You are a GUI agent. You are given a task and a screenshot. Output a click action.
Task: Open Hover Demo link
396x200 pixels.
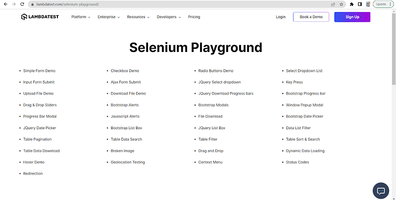[x=34, y=162]
